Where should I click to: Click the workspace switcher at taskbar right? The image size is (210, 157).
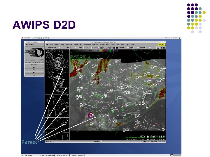(x=176, y=155)
